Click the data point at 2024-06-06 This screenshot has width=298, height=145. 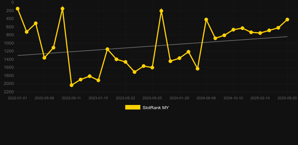(206, 20)
